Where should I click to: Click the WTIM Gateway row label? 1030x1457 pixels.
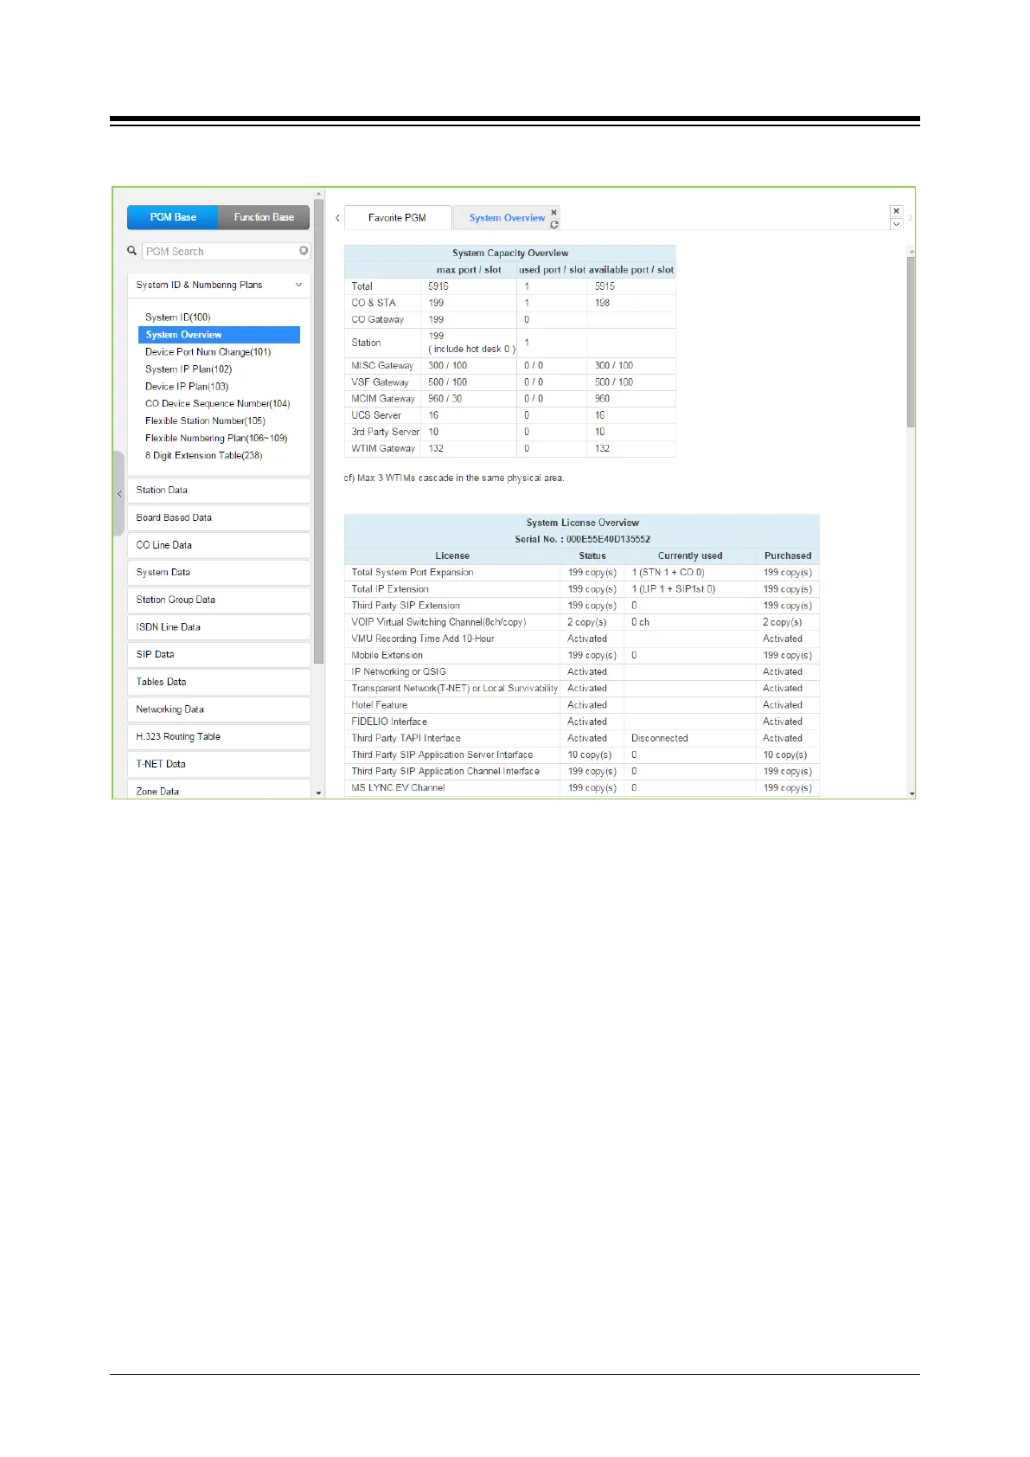(383, 449)
